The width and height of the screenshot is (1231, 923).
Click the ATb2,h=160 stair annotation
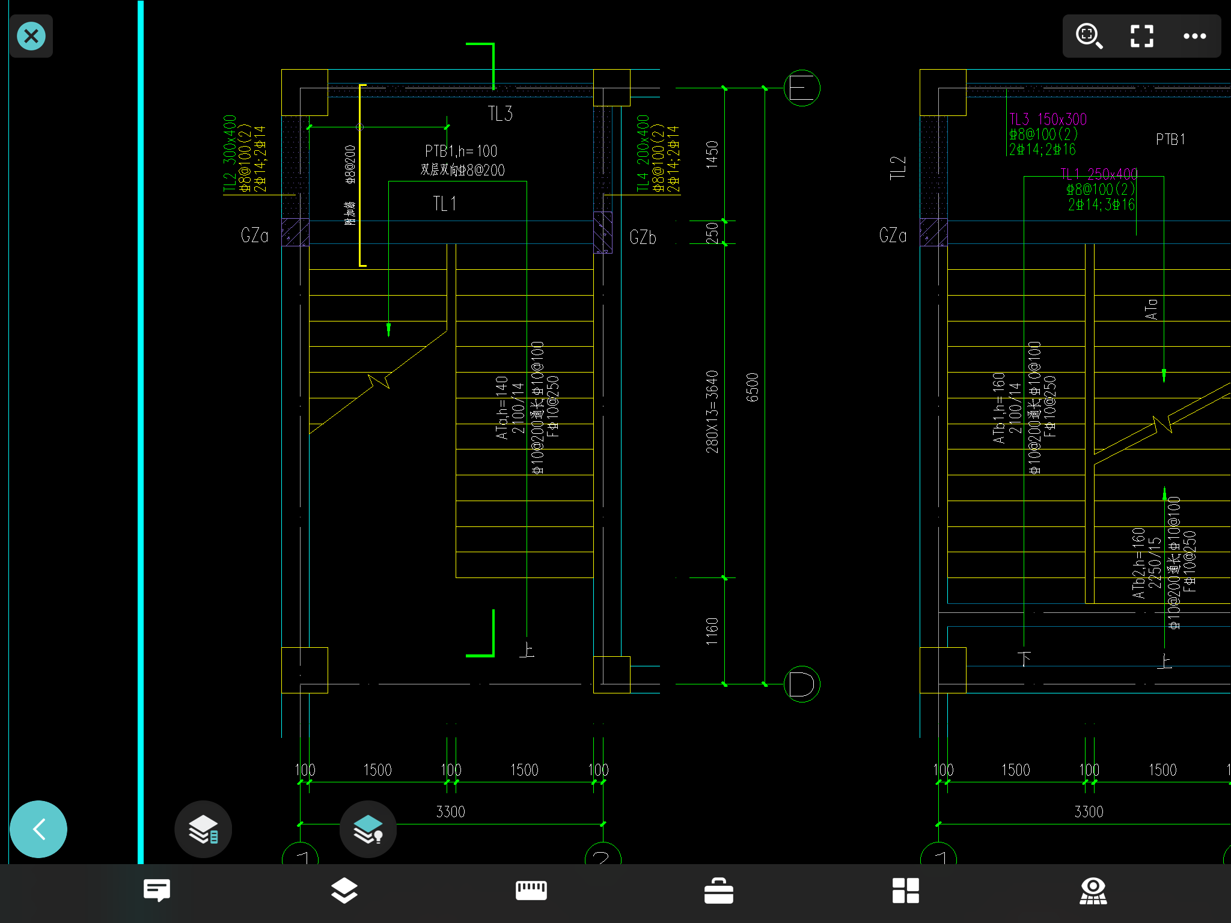pyautogui.click(x=1138, y=563)
